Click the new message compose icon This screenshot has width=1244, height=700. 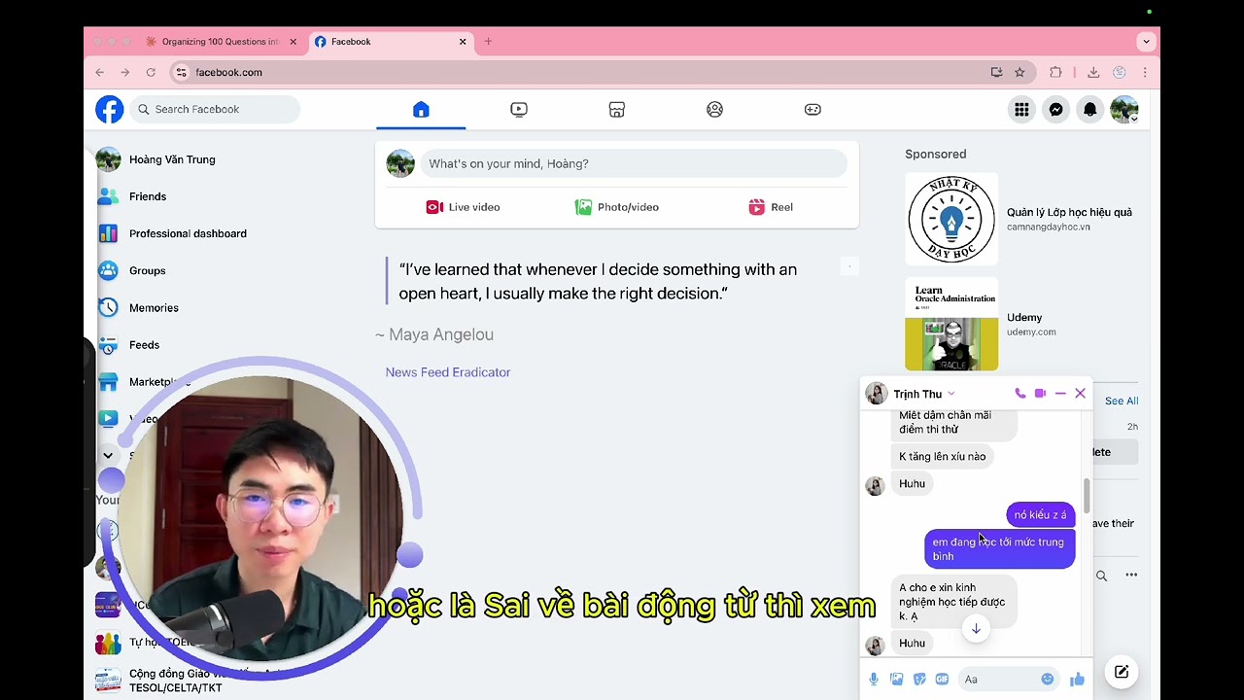coord(1121,672)
